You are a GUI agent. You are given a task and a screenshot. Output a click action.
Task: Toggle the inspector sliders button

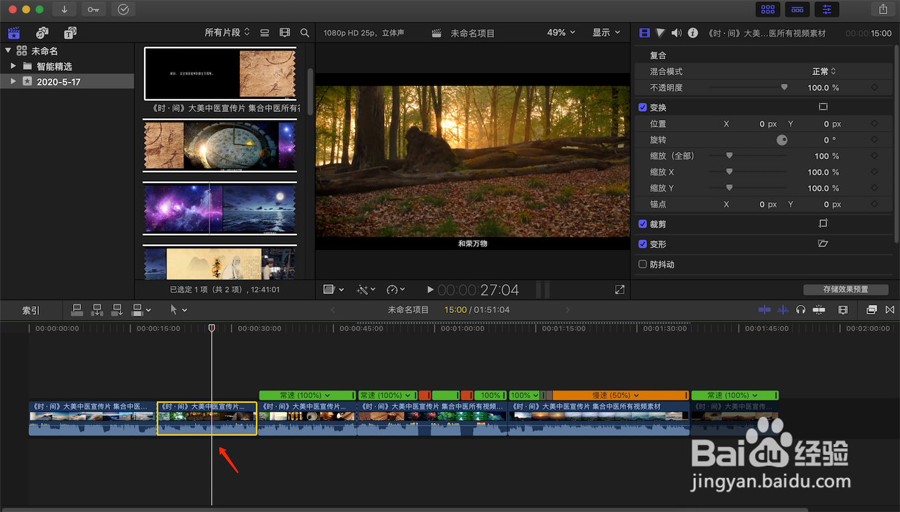[x=827, y=9]
